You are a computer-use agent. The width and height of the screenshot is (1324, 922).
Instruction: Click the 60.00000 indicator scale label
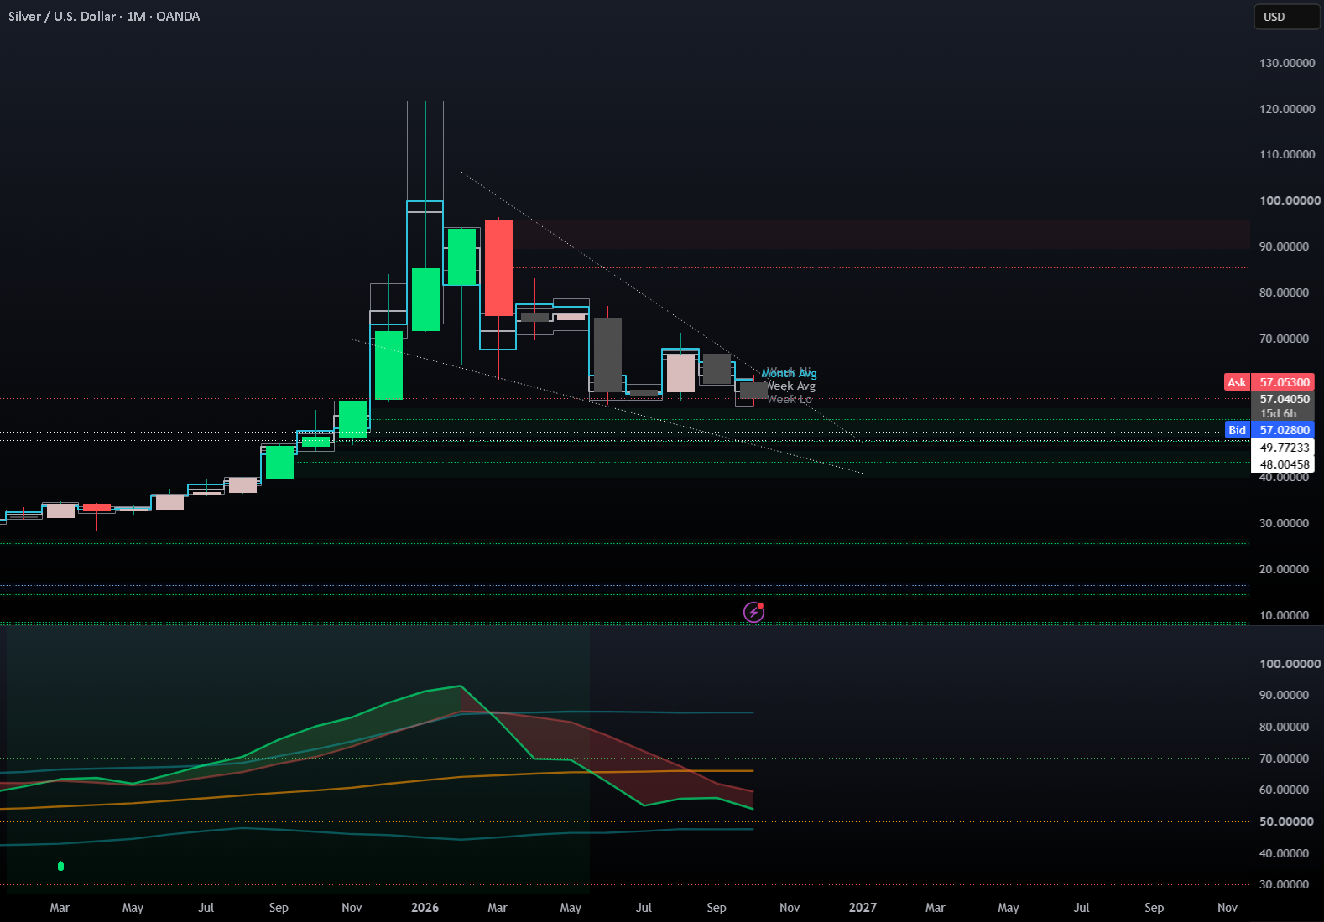point(1284,790)
